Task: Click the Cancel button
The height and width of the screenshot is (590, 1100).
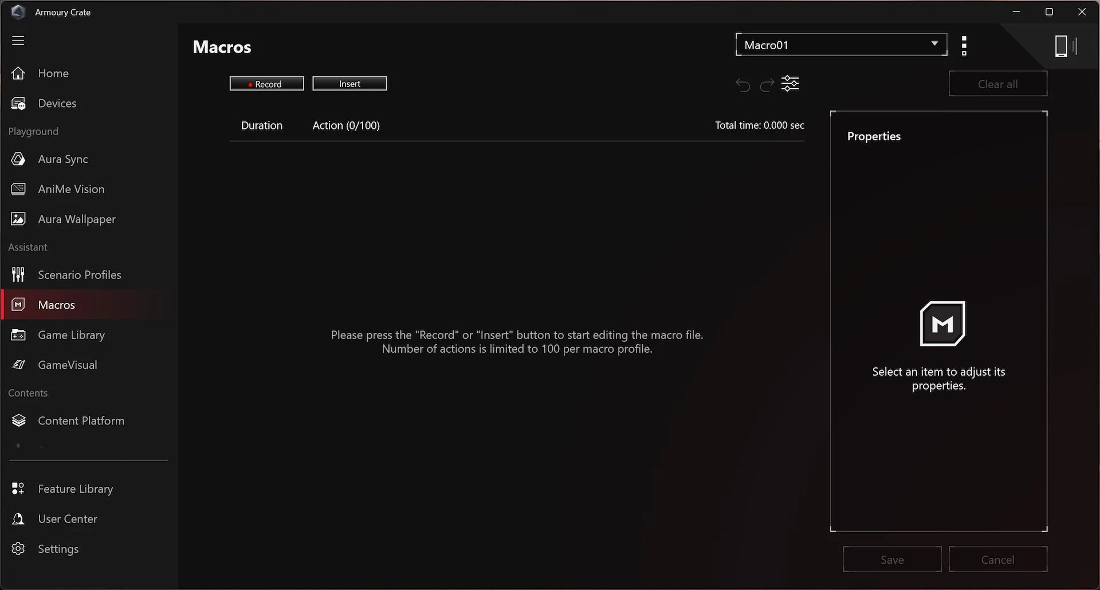Action: coord(998,559)
